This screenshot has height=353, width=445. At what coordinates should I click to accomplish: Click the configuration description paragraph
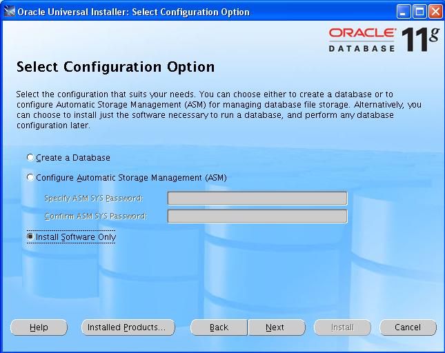[x=217, y=110]
